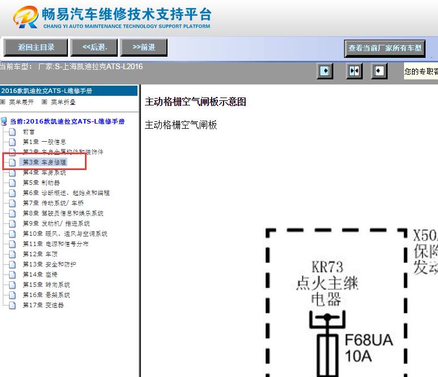Click the left-arrow panel layout icon
This screenshot has height=377, width=438.
click(379, 71)
